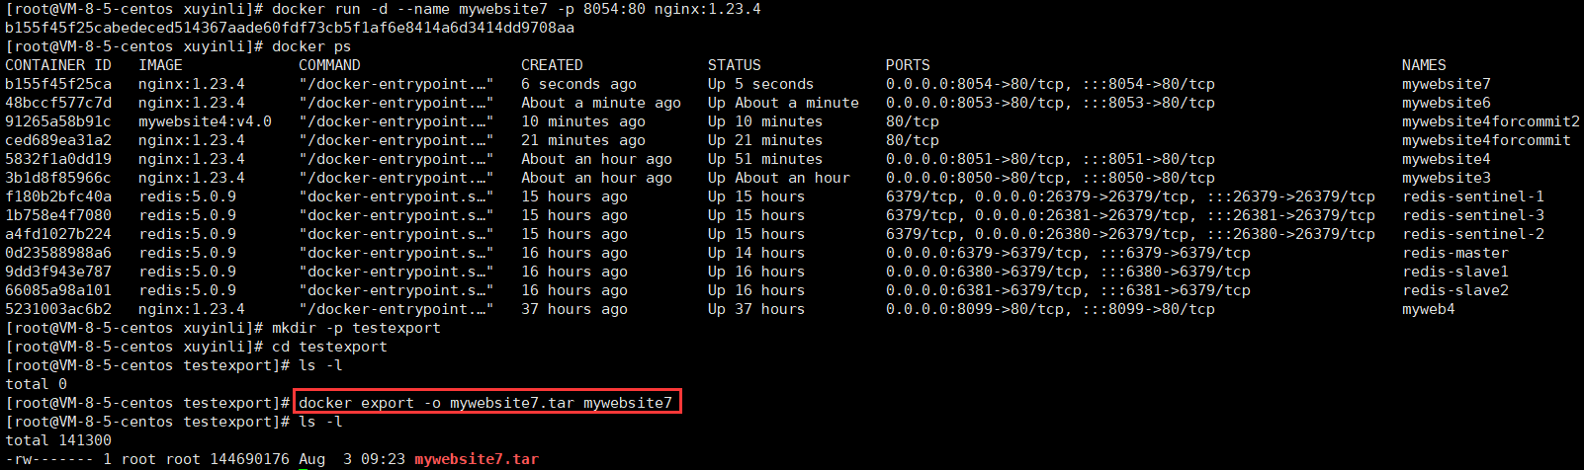Click container ID ced689ea31a2

58,140
